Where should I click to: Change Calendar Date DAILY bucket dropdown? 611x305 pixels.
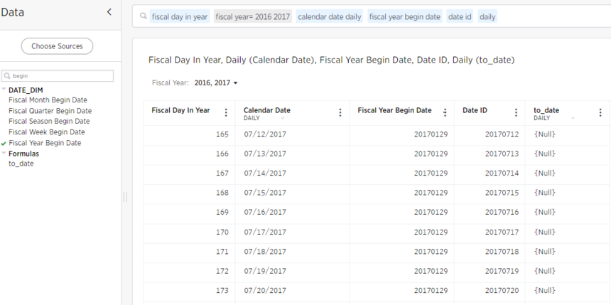click(x=283, y=118)
